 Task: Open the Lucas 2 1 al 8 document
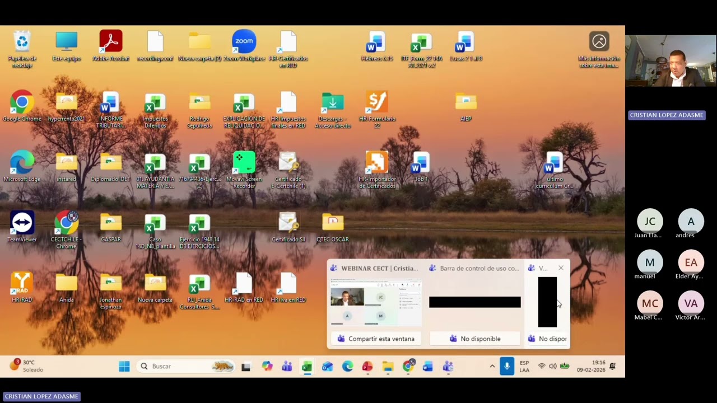(x=466, y=46)
